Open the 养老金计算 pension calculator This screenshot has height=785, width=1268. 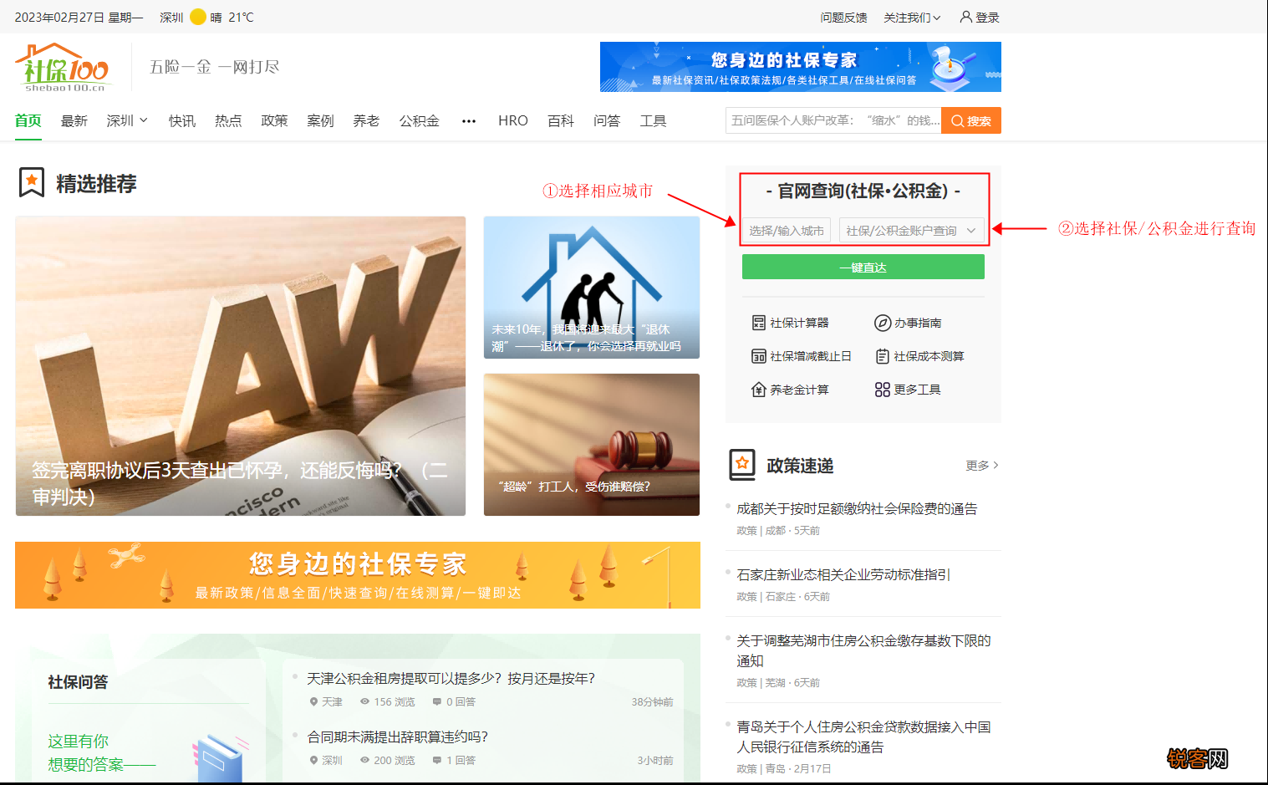(x=791, y=389)
